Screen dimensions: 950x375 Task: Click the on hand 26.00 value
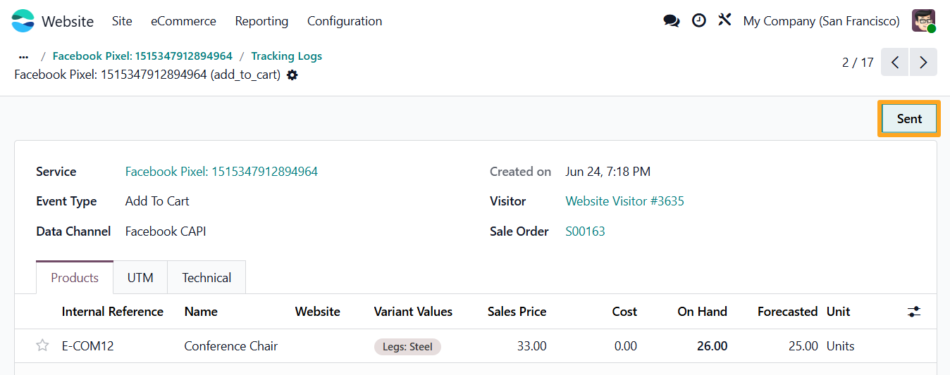coord(712,346)
